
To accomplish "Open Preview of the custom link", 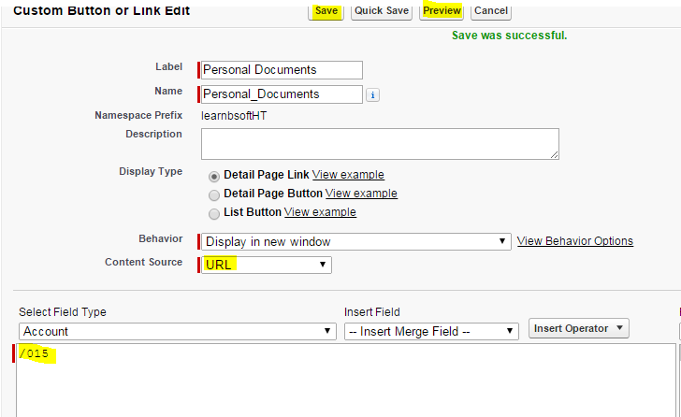I will tap(442, 11).
